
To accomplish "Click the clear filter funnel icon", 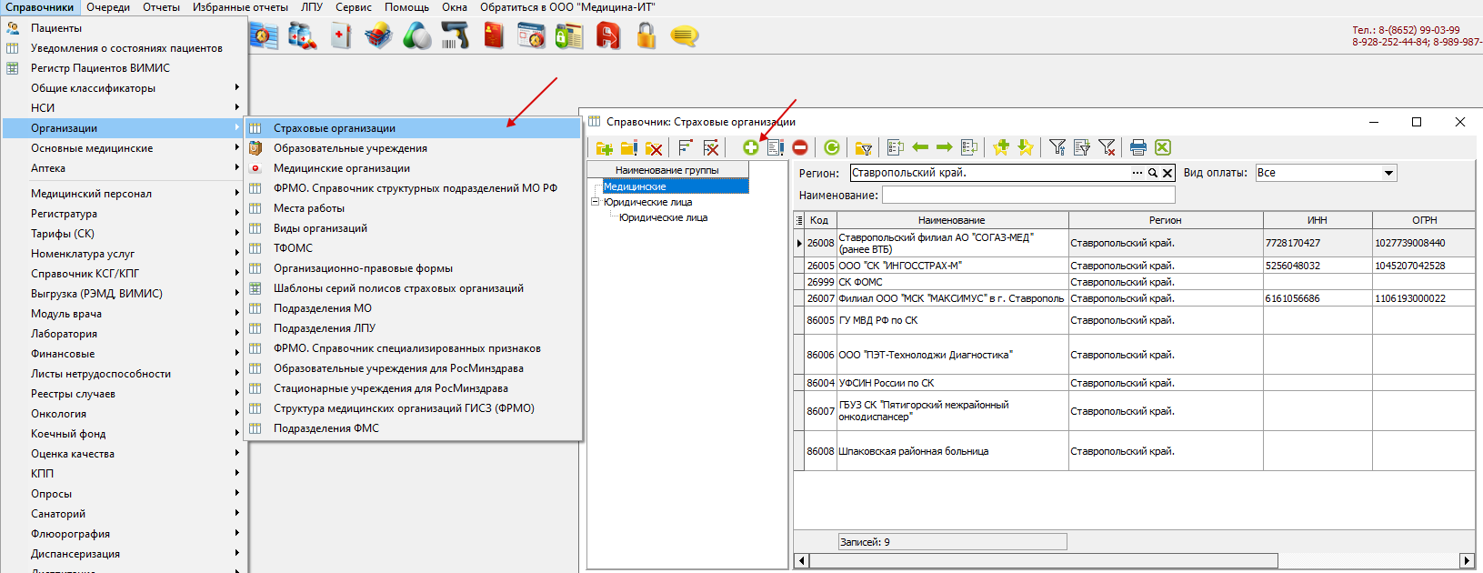I will tap(1107, 147).
